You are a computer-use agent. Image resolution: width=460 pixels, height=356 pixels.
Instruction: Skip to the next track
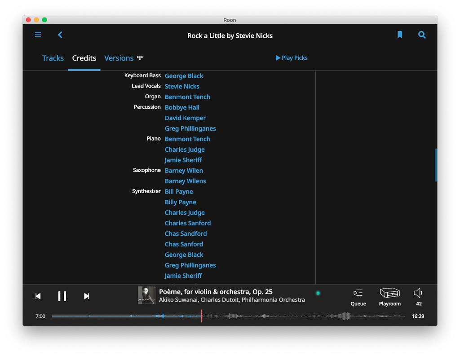(86, 296)
